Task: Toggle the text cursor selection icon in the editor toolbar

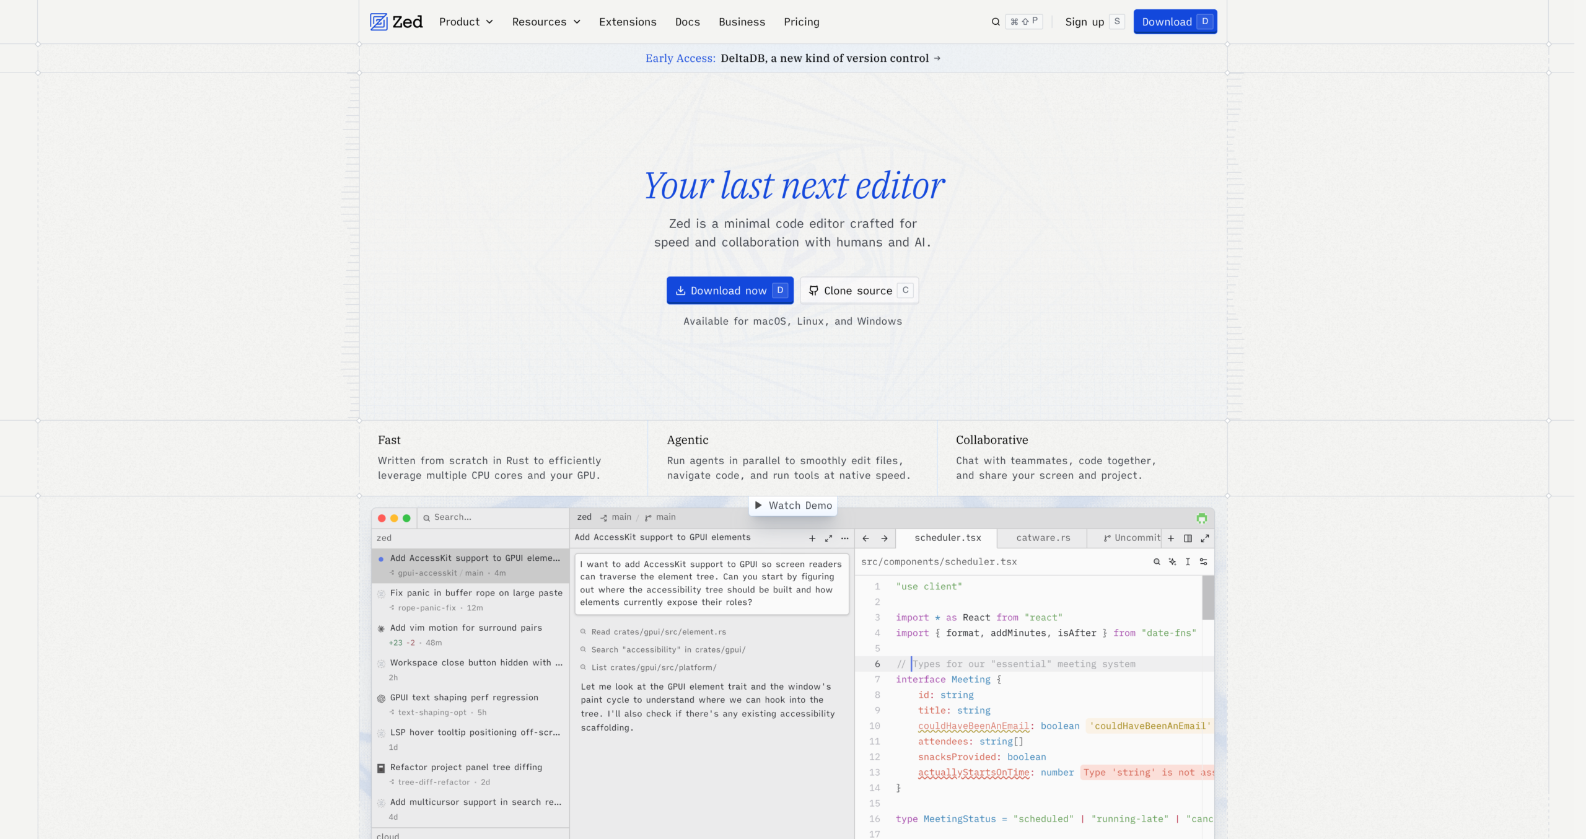Action: pos(1188,561)
